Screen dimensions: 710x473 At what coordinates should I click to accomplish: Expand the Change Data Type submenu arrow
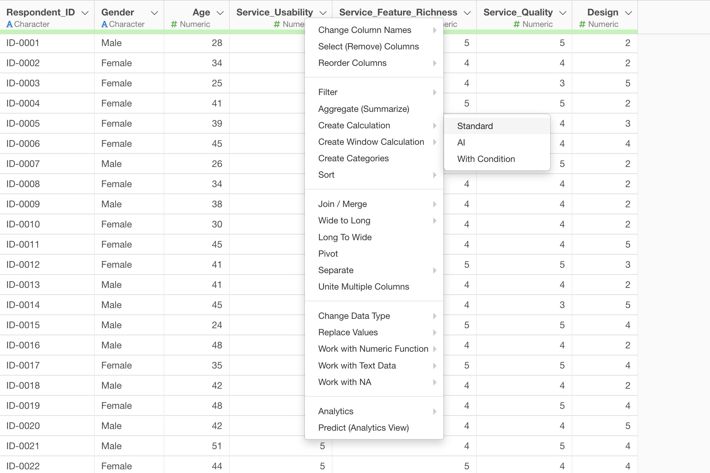point(435,316)
